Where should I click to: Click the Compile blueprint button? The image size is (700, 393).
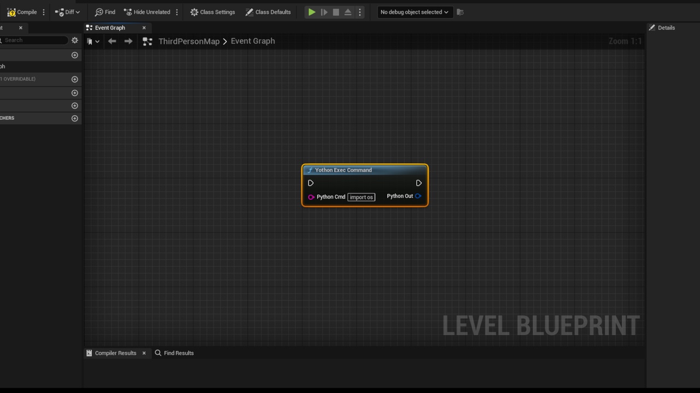[22, 12]
